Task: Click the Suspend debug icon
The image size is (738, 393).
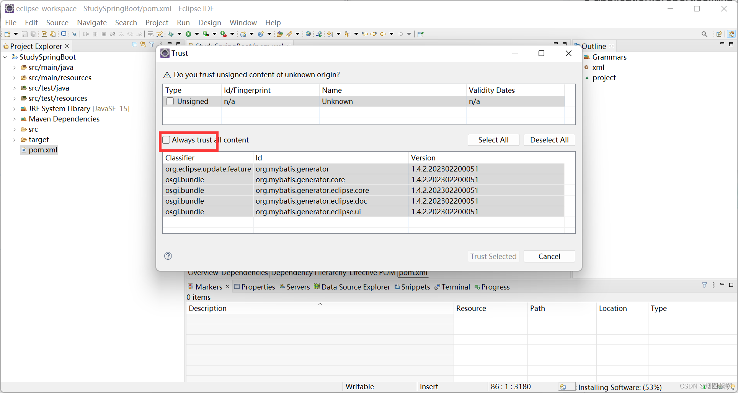Action: click(95, 34)
